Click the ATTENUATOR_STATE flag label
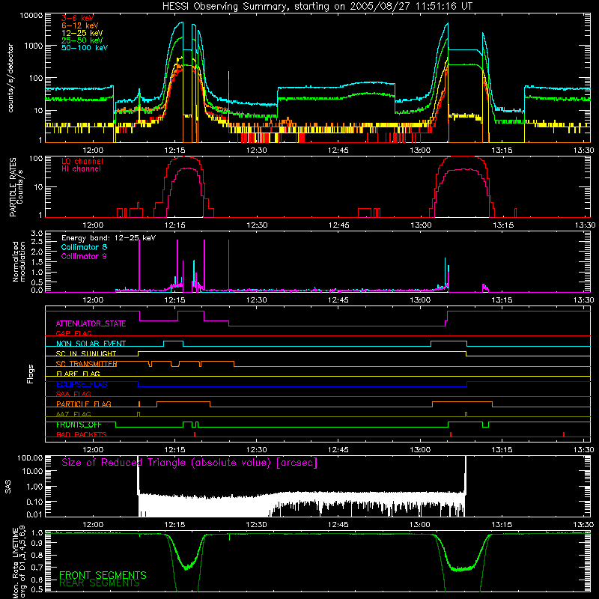599x599 pixels. (x=91, y=324)
